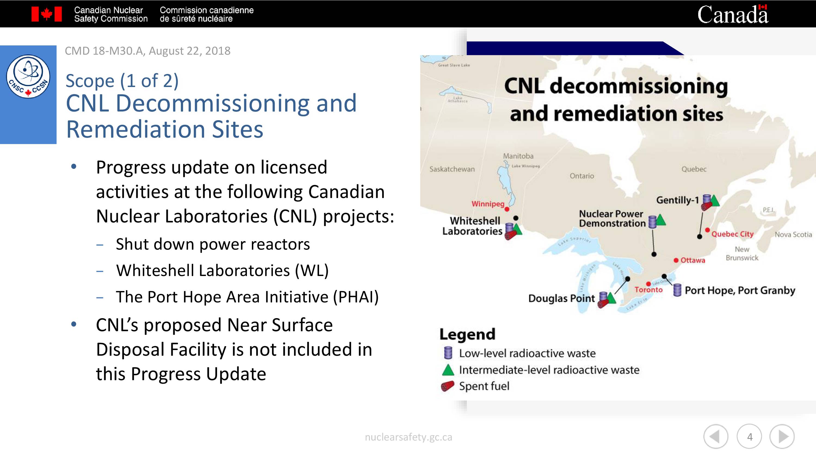816x459 pixels.
Task: Click the Winnipeg red city dot
Action: point(507,209)
